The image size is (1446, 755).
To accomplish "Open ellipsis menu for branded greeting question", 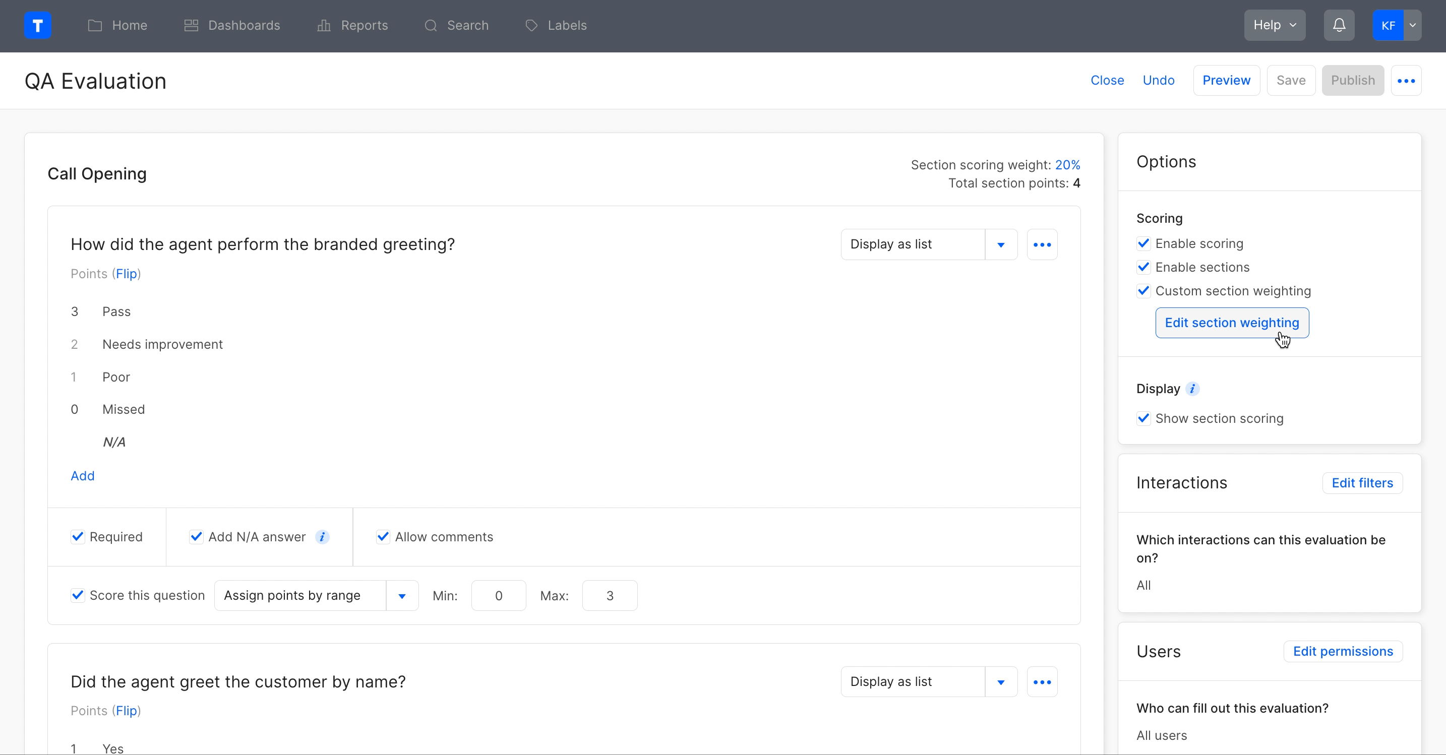I will [1042, 245].
